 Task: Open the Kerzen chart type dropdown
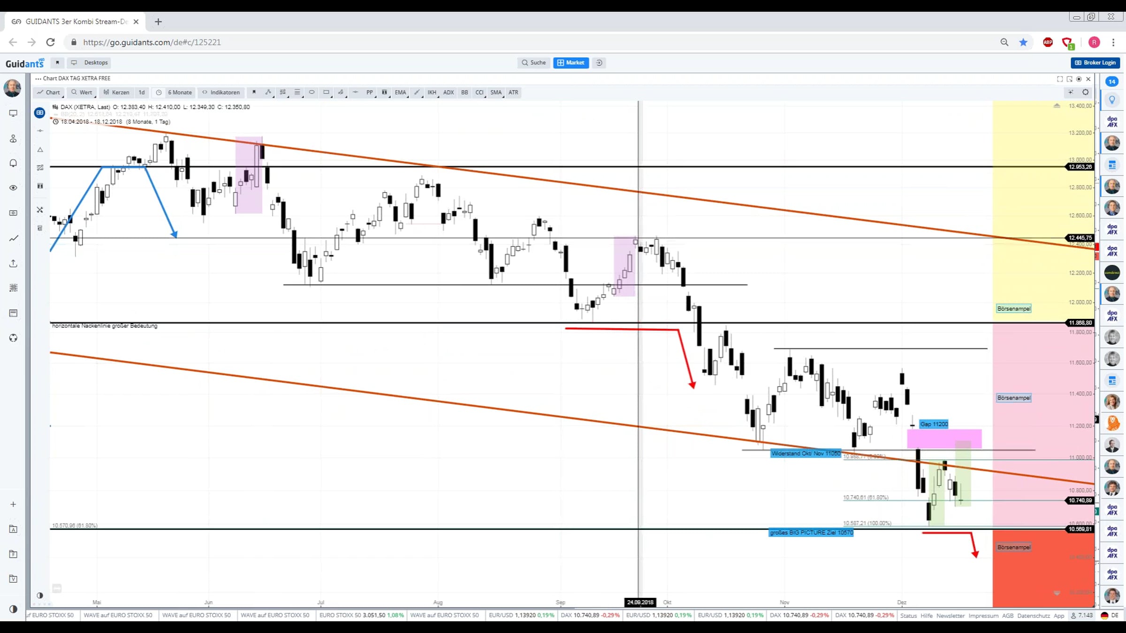(x=116, y=92)
